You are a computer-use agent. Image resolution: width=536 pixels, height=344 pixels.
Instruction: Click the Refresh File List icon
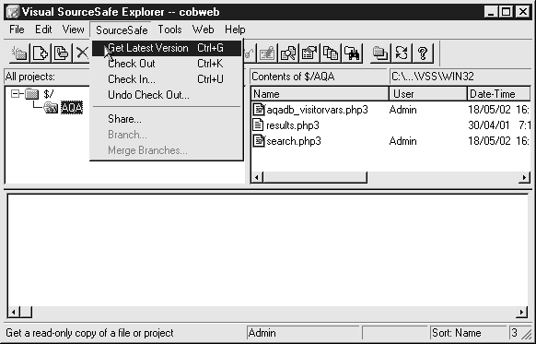pyautogui.click(x=402, y=53)
